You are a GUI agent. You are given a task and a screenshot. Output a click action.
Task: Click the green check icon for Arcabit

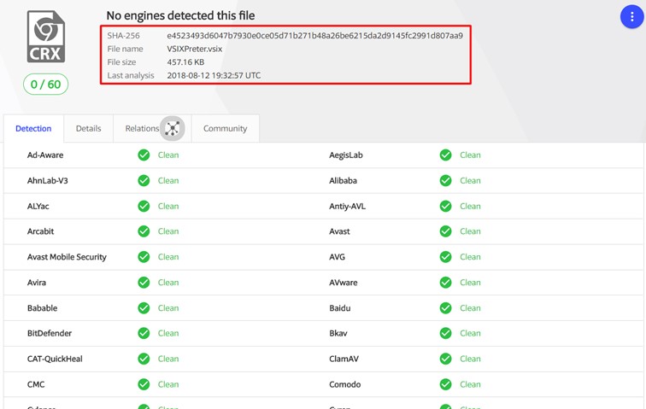144,231
